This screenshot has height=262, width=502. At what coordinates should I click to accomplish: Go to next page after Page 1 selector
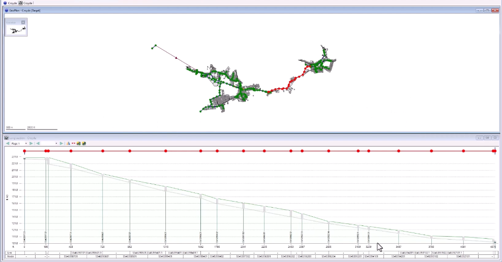pyautogui.click(x=31, y=144)
